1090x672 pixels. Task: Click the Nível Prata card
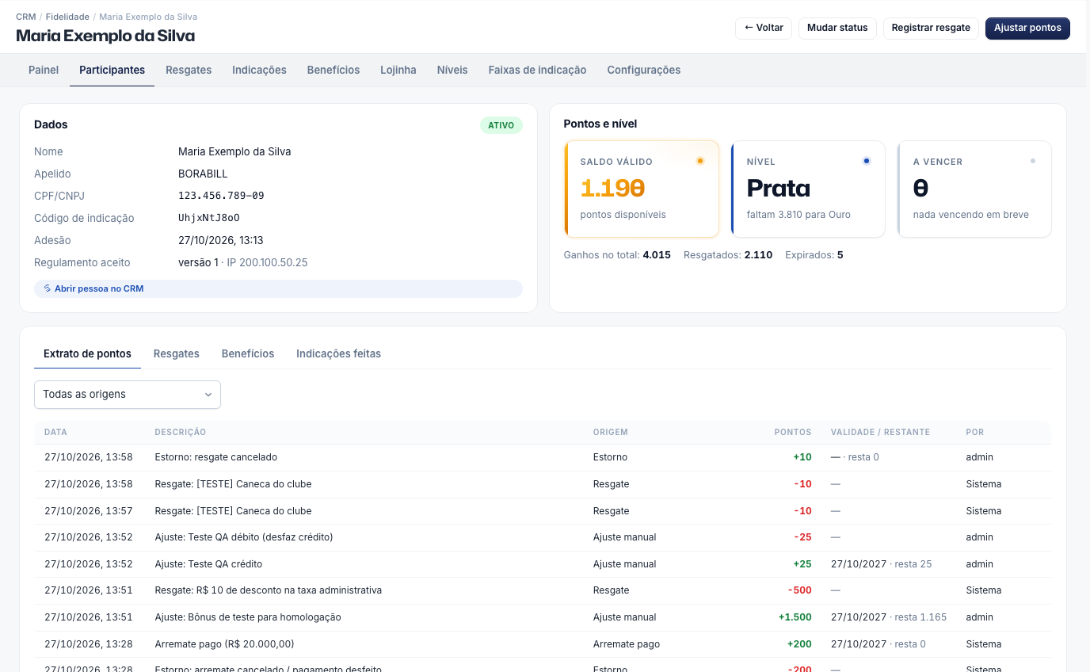click(x=808, y=189)
